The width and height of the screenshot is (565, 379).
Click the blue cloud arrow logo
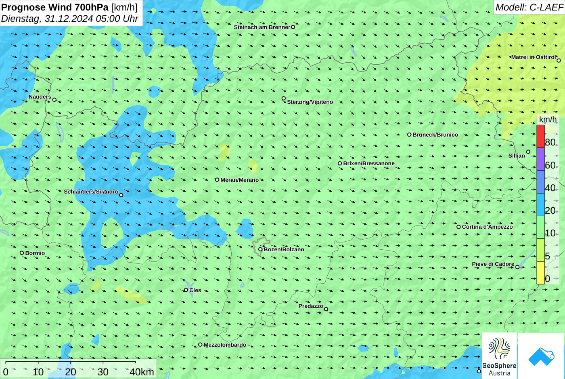[541, 356]
